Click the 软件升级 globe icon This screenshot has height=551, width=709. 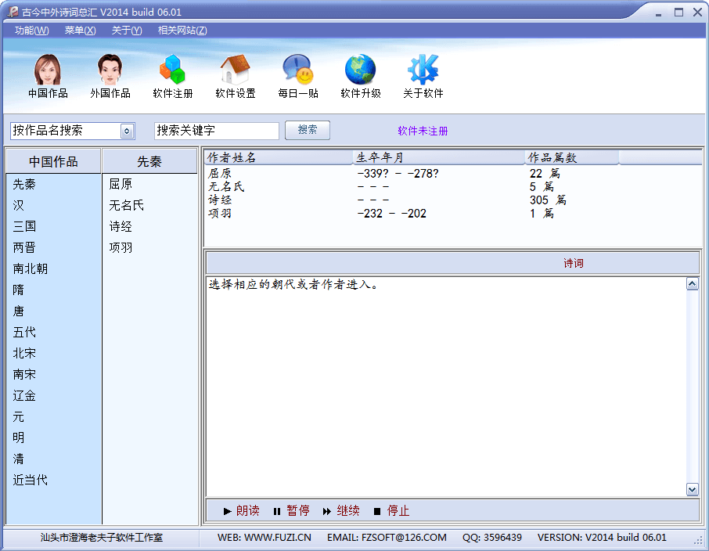[361, 76]
